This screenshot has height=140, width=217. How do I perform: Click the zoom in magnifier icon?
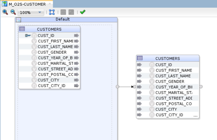5,12
